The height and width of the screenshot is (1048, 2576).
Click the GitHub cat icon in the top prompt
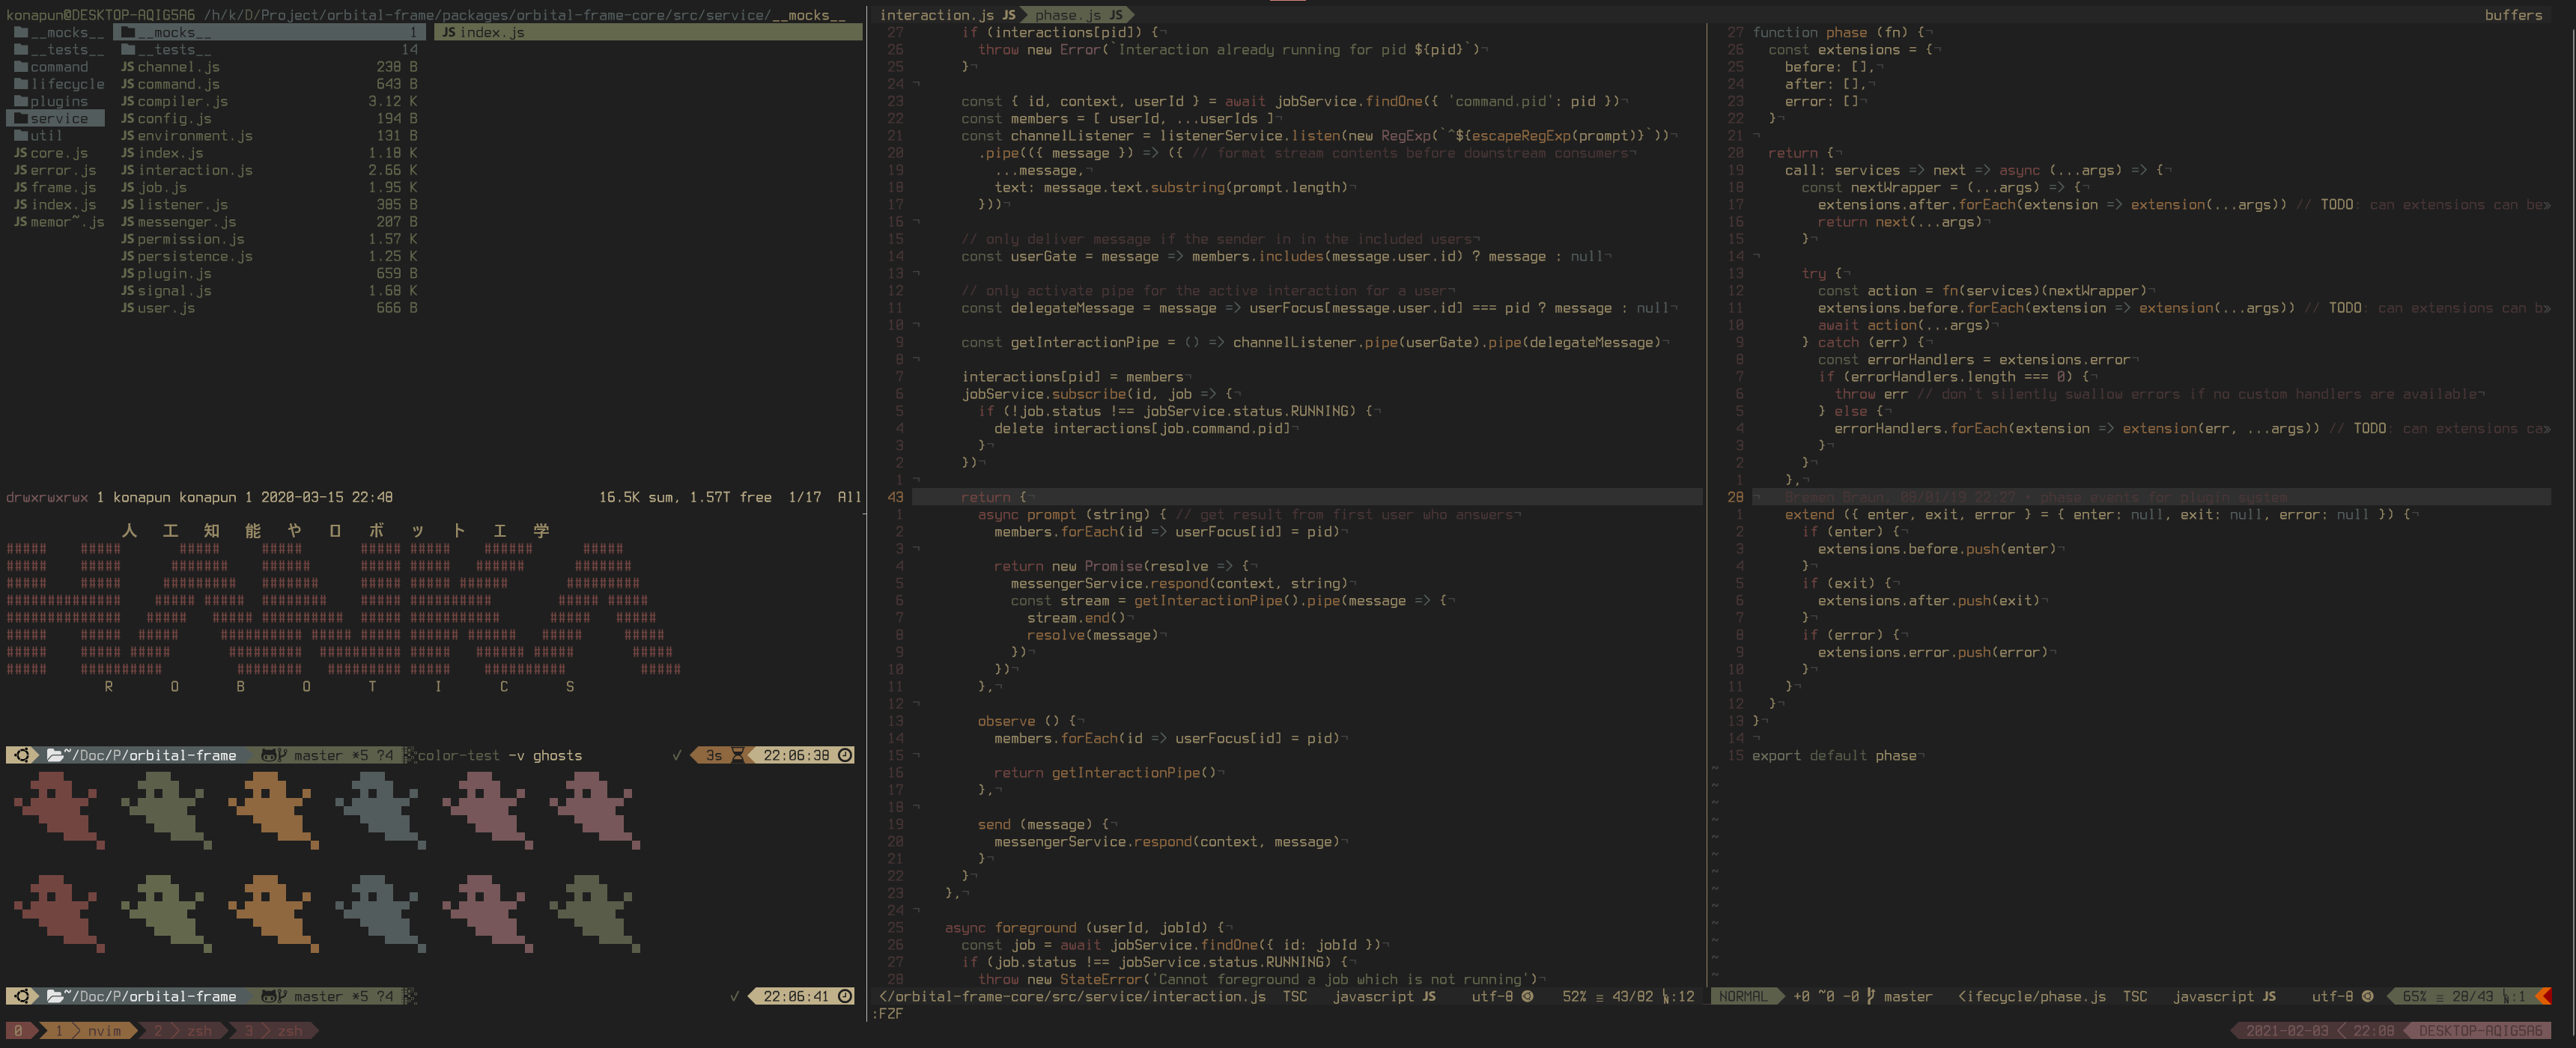[x=270, y=755]
